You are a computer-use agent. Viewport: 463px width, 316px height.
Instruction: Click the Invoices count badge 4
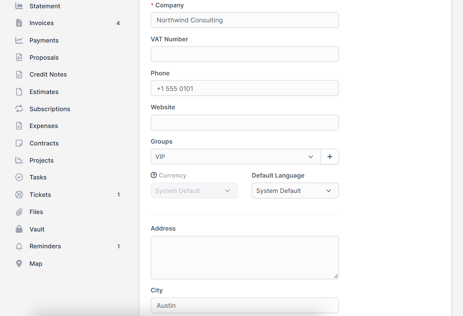tap(118, 23)
